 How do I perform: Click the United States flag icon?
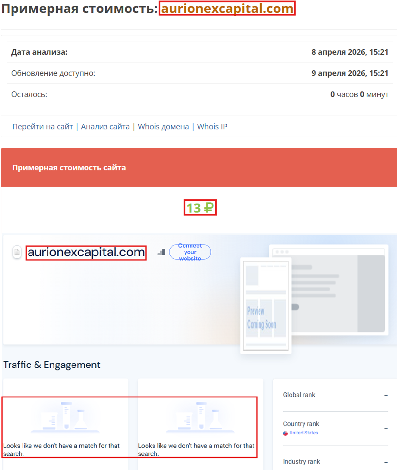click(285, 433)
